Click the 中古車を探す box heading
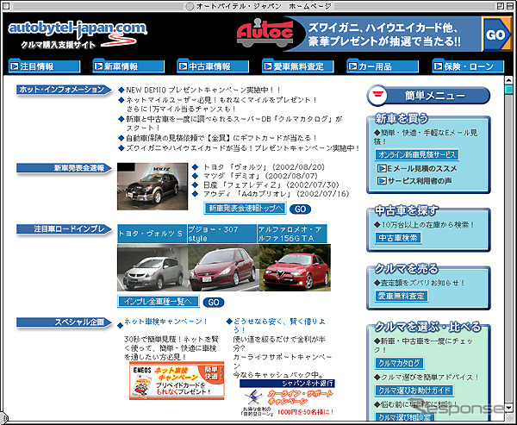 click(407, 210)
